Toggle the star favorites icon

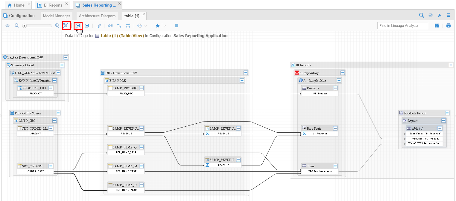point(158,26)
